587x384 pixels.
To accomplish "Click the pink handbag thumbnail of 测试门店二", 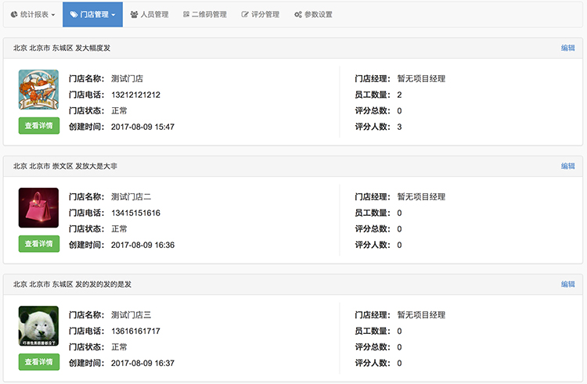I will tap(38, 207).
